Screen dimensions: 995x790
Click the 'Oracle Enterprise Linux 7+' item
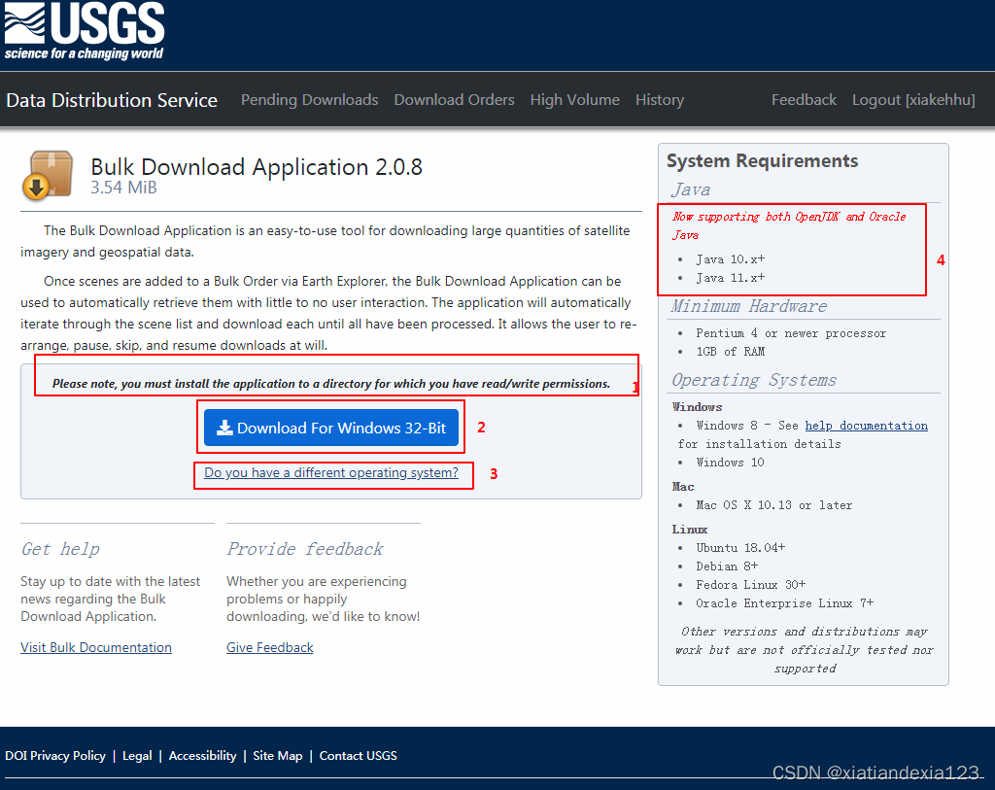(784, 602)
